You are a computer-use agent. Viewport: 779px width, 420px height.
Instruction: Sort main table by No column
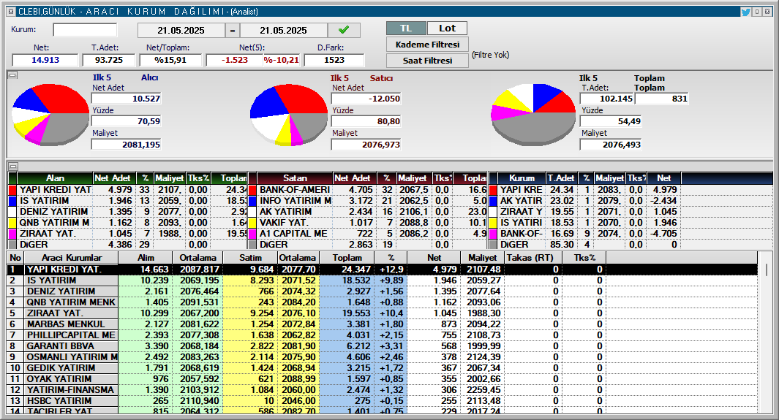coord(15,258)
